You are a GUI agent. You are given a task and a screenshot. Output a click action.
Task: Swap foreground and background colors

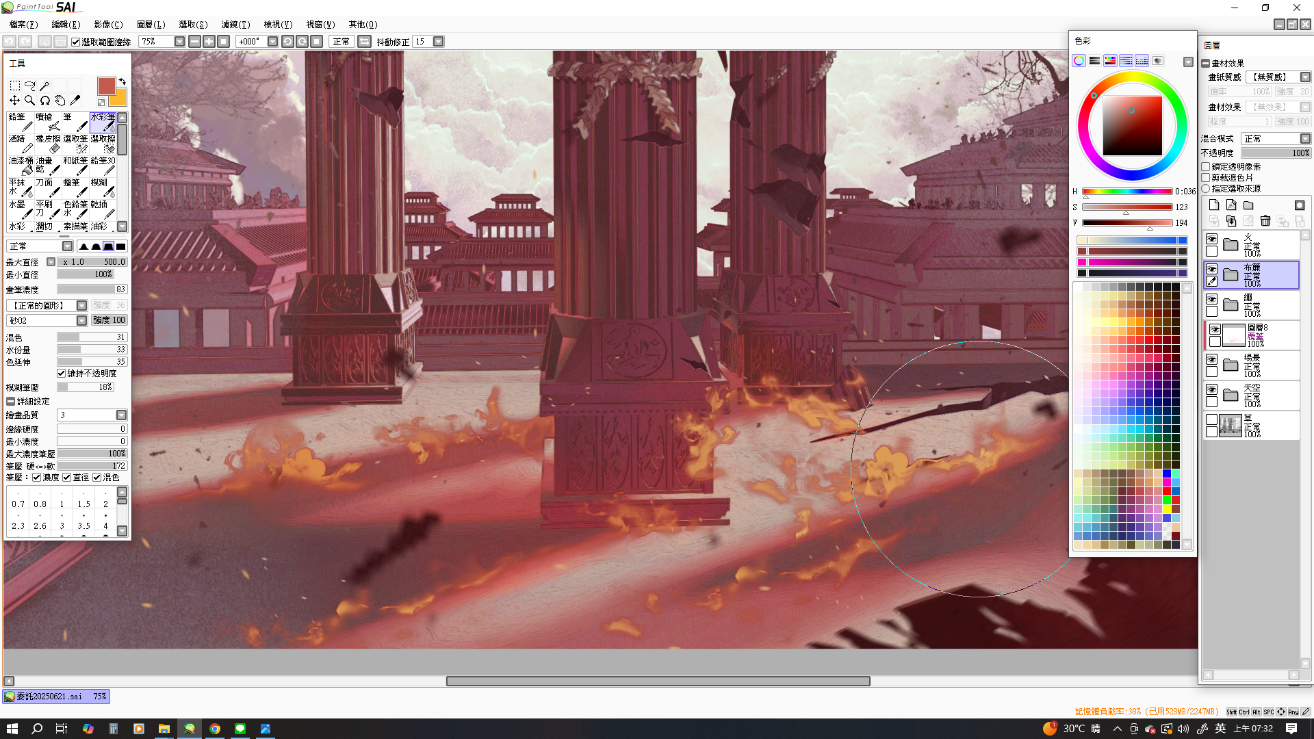pos(123,81)
